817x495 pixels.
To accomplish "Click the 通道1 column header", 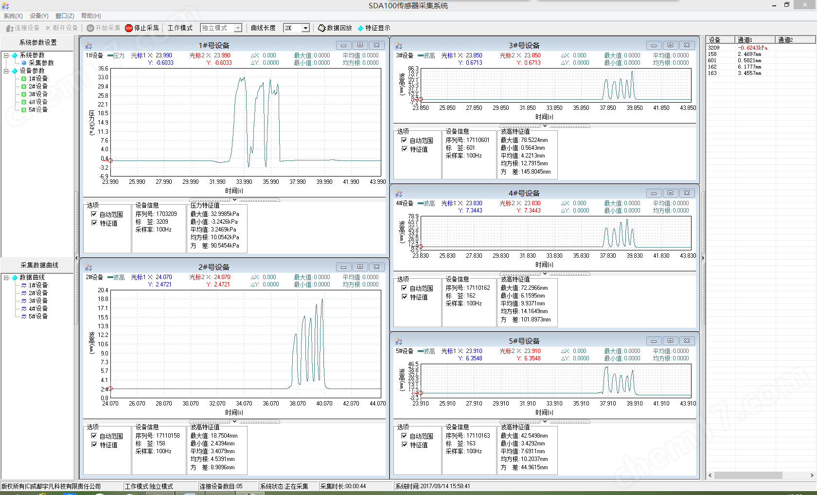I will click(x=755, y=40).
